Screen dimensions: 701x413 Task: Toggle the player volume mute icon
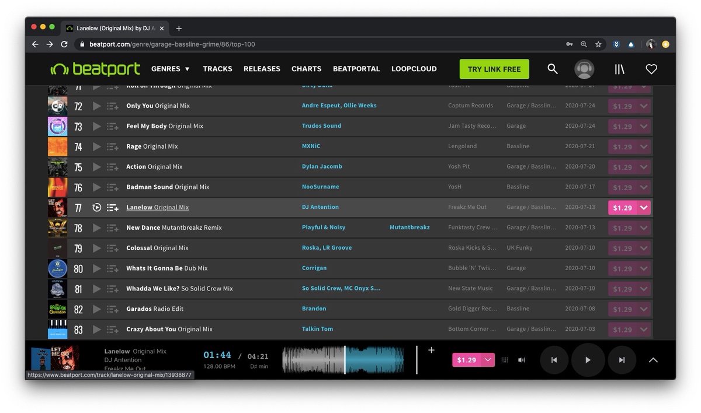coord(522,360)
